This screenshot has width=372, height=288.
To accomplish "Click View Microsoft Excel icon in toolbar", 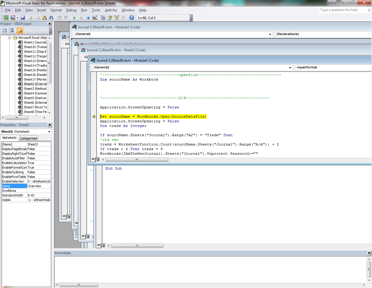I will [x=6, y=18].
